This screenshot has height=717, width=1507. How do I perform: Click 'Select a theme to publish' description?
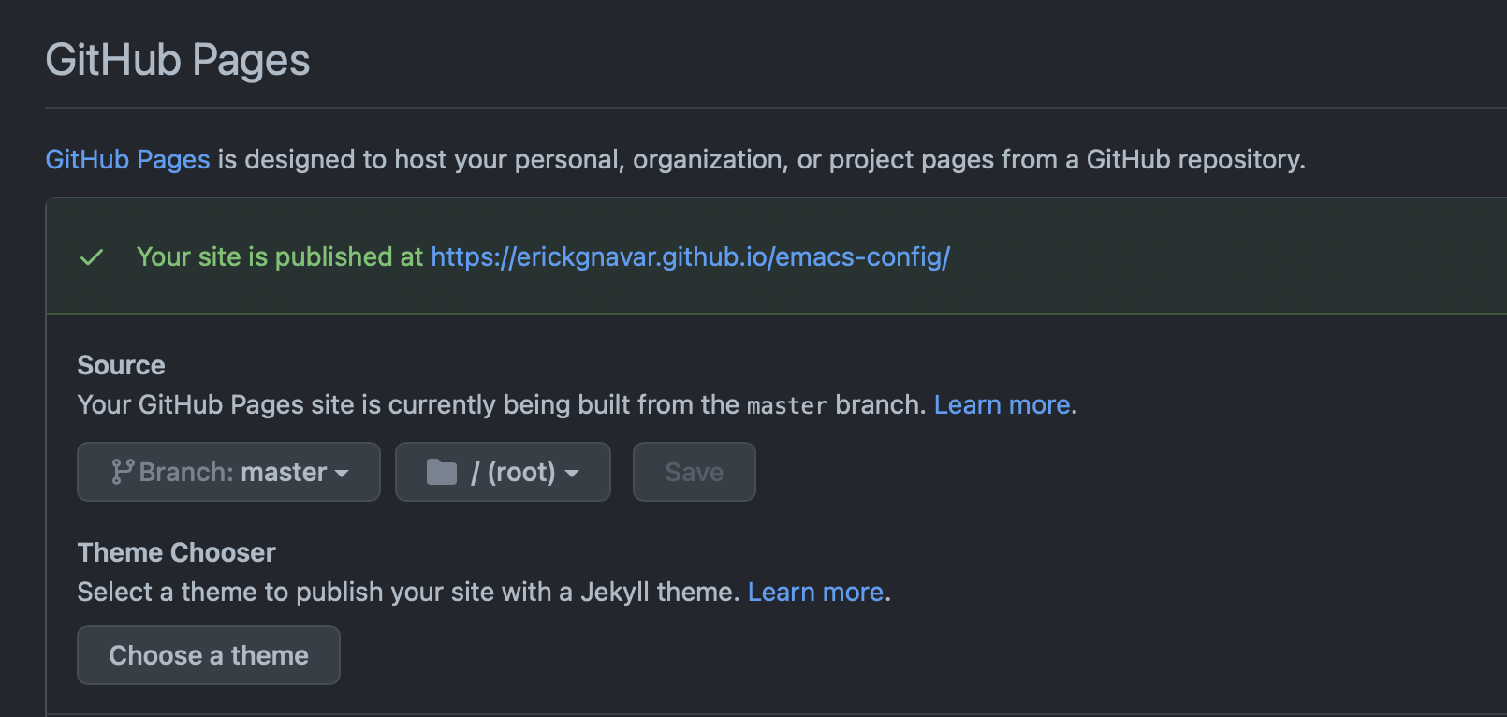(408, 593)
